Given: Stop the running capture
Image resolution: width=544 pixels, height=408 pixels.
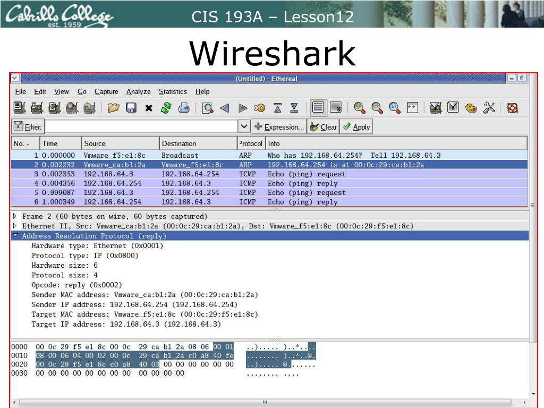Looking at the screenshot, I should click(x=72, y=108).
